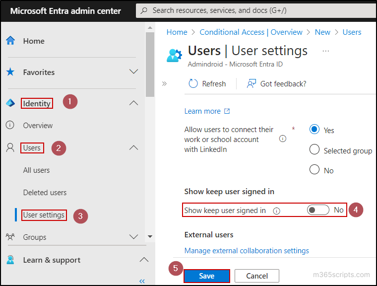Click the Got feedback? toolbar button
The image size is (377, 286).
(x=276, y=83)
